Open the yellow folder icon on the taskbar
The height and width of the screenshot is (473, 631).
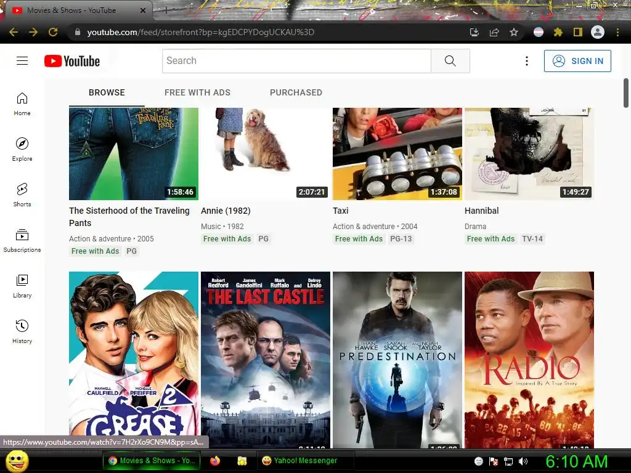(242, 461)
